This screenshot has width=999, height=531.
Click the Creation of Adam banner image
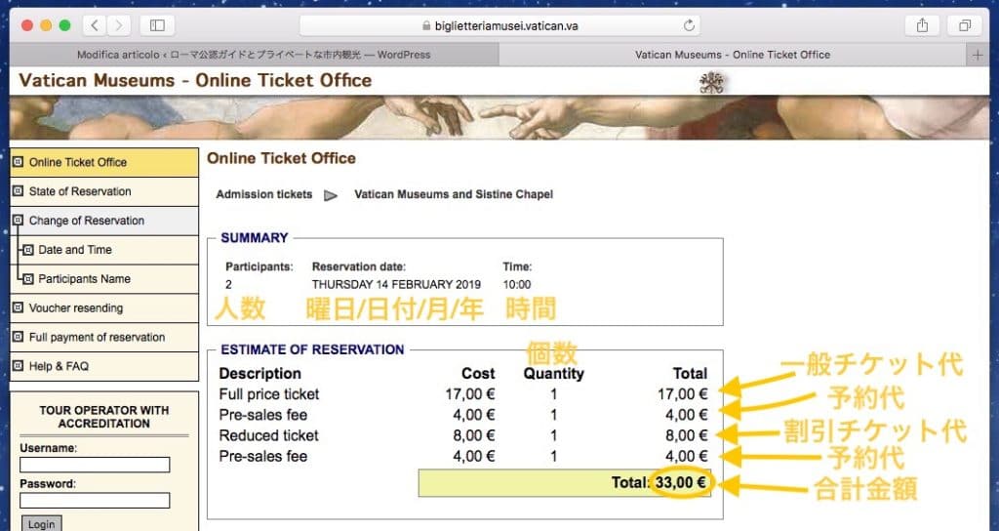[499, 118]
